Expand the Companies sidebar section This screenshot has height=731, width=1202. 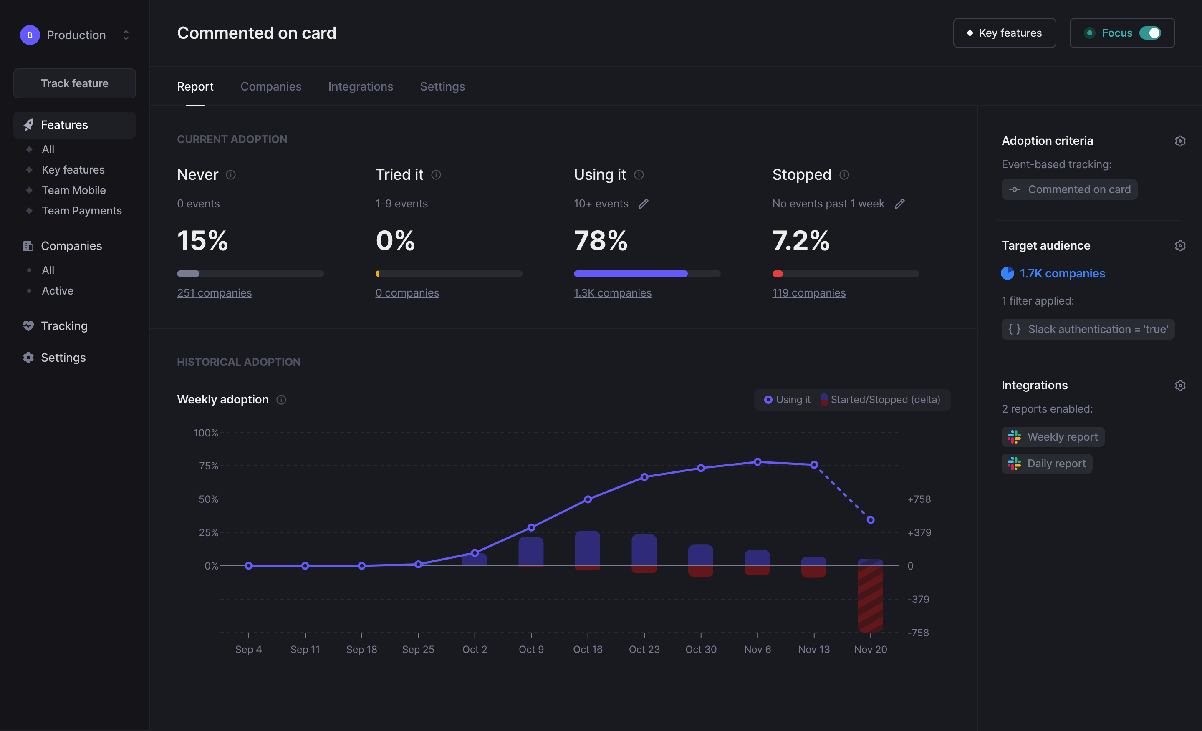[71, 246]
